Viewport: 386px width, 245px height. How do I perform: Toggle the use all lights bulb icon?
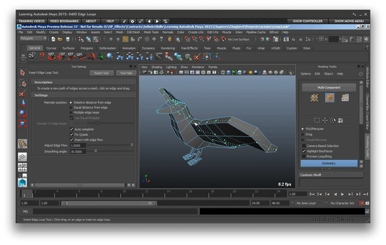coord(251,72)
